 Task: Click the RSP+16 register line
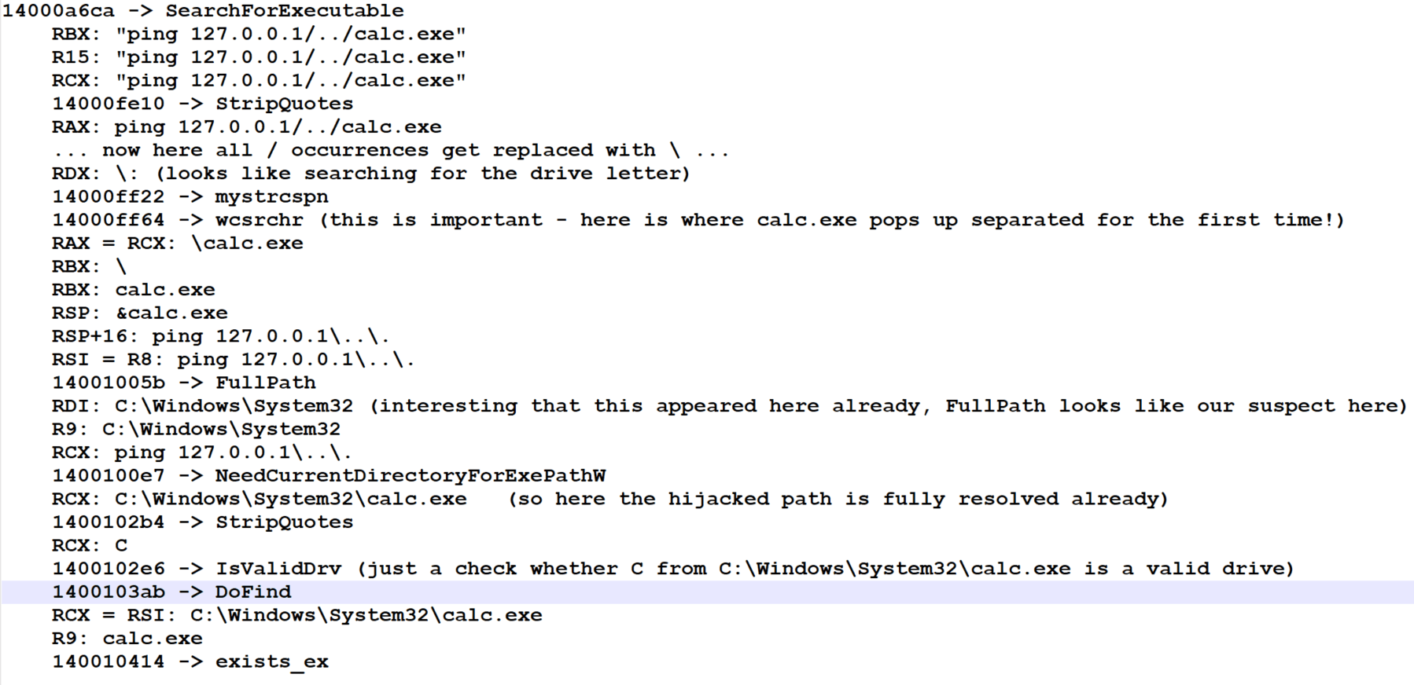[221, 336]
